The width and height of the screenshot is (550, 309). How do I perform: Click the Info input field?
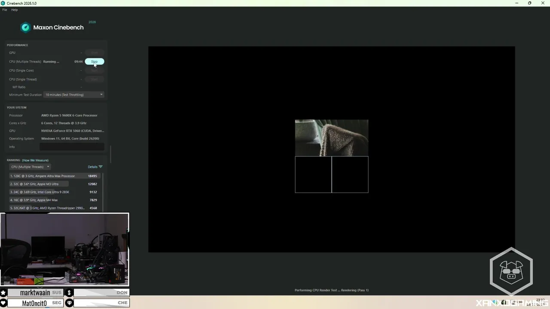(72, 147)
